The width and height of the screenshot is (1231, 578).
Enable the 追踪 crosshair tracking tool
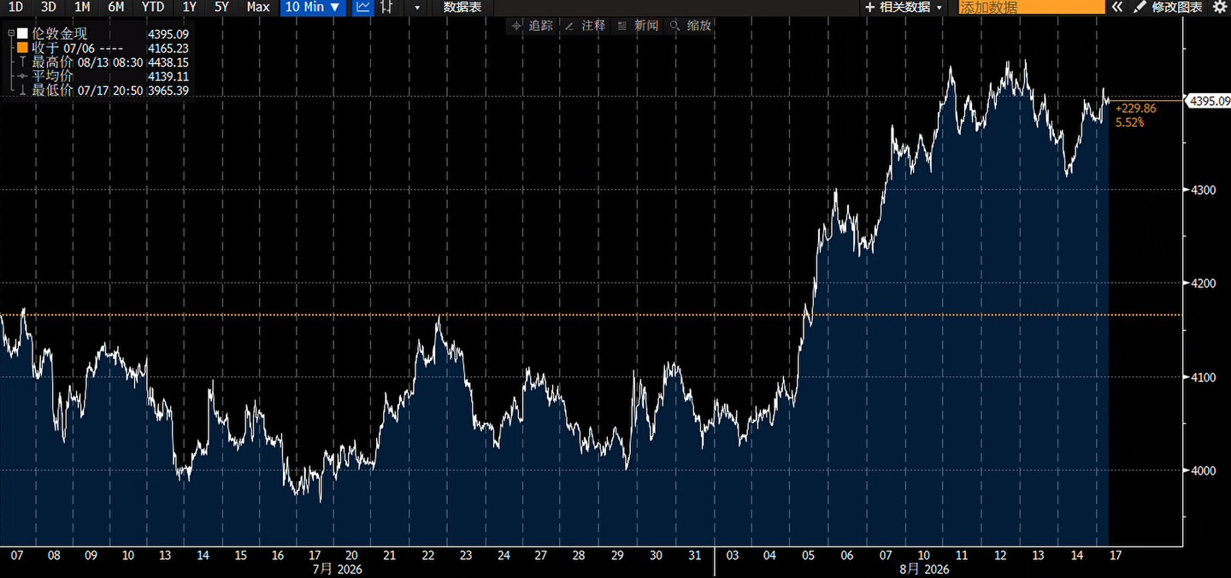tap(532, 26)
